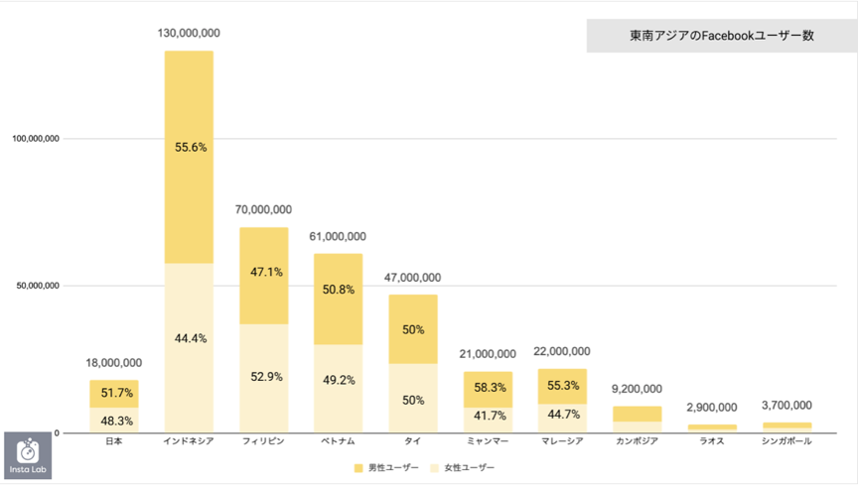This screenshot has width=858, height=485.
Task: Click the 130,000,000 total label
Action: [x=189, y=34]
